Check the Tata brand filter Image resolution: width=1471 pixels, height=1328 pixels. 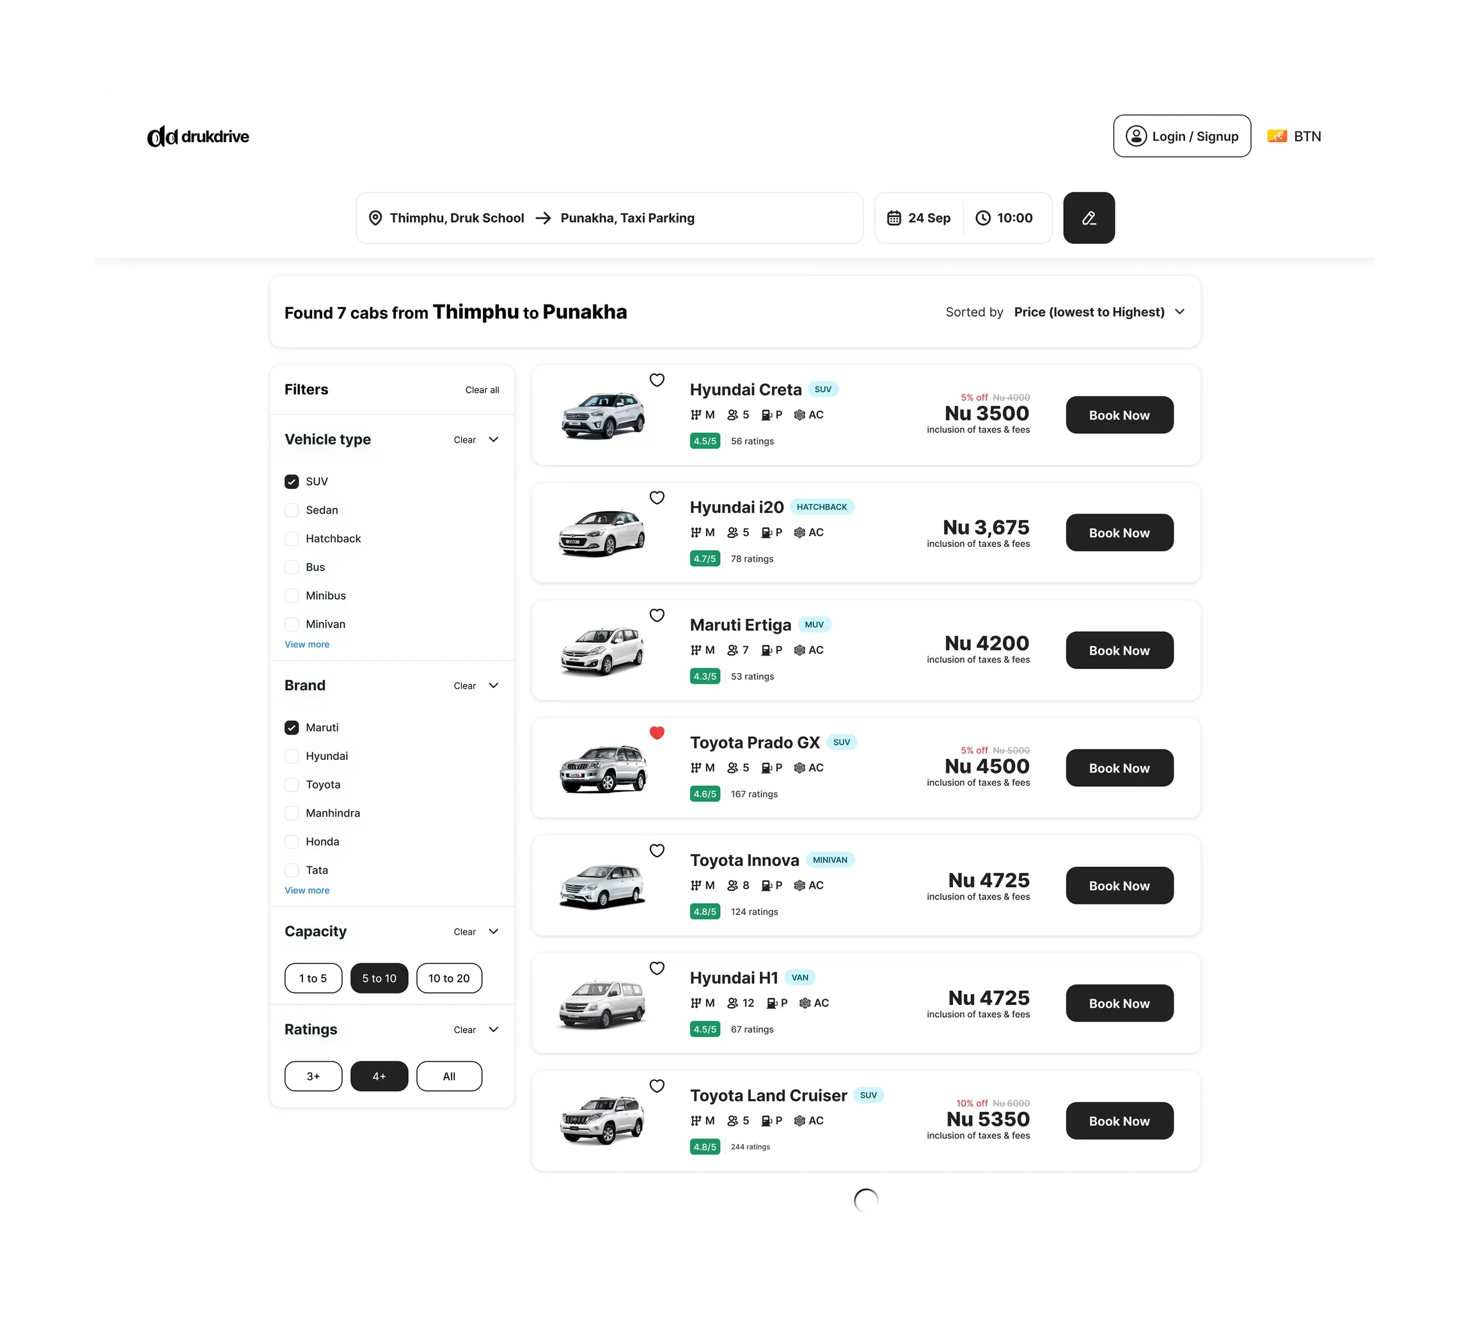[291, 870]
